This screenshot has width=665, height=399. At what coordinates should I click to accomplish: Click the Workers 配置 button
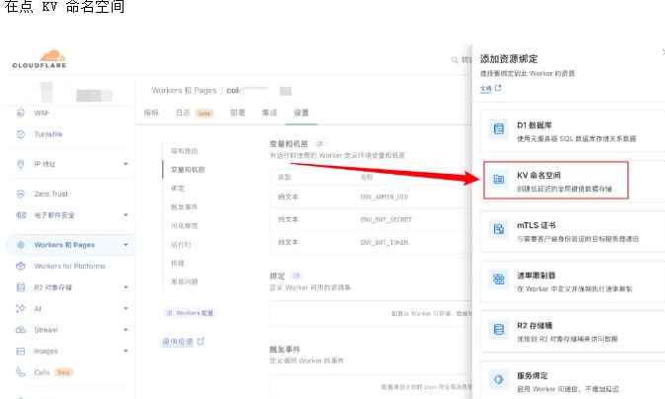tap(190, 313)
